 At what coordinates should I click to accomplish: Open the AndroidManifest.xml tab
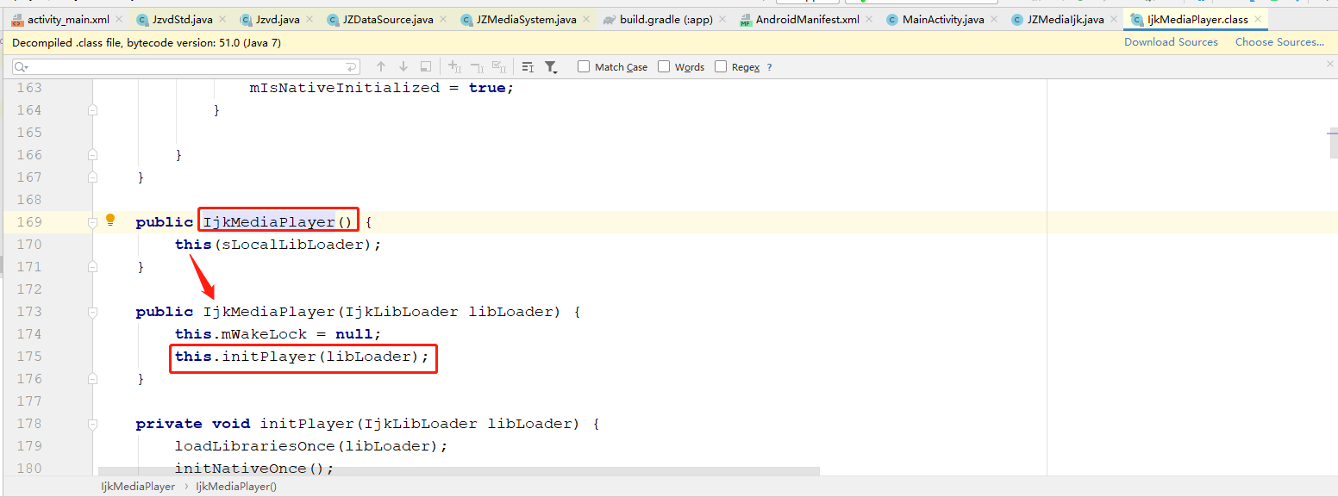point(808,19)
